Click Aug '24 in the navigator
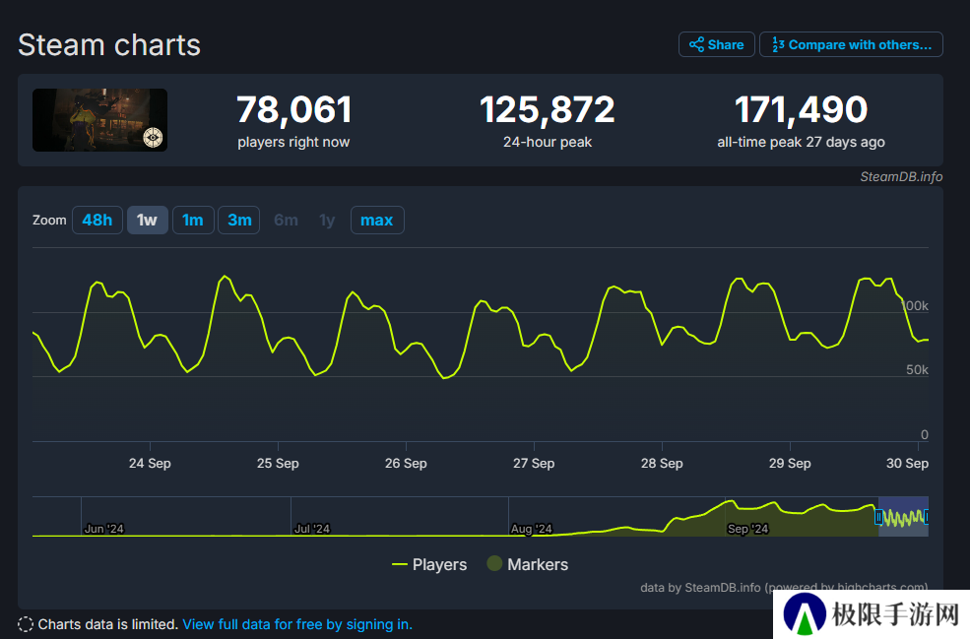Image resolution: width=970 pixels, height=639 pixels. point(532,529)
